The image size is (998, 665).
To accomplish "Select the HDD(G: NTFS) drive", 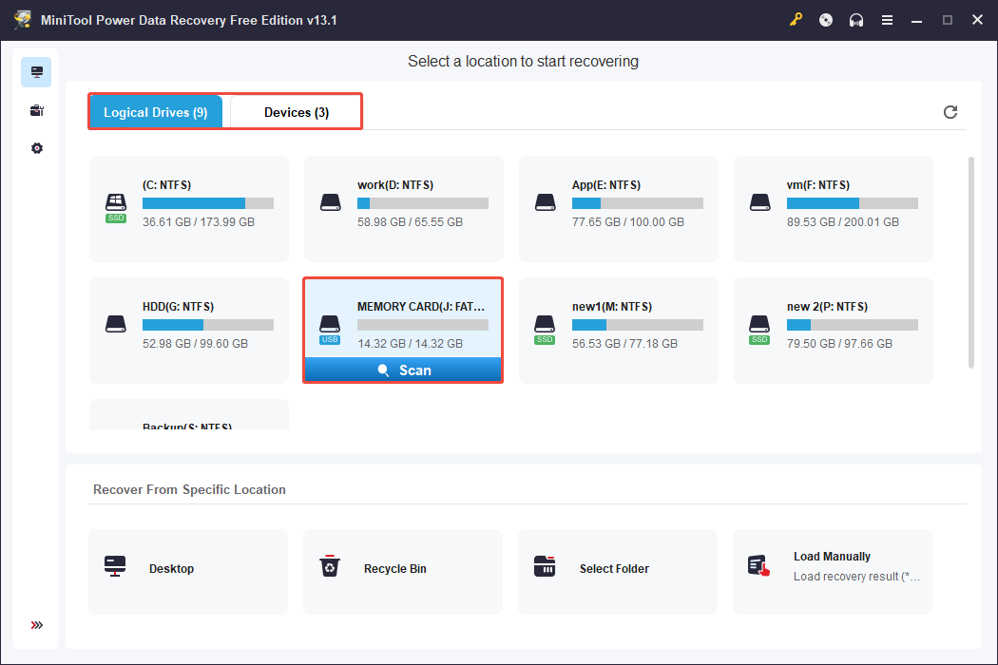I will tap(189, 331).
